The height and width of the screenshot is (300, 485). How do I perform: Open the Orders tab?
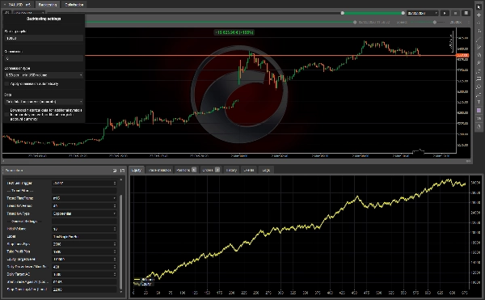point(211,170)
